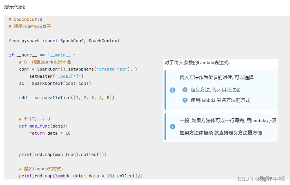Click the 如果方法体复杂 note text
The width and height of the screenshot is (290, 185).
coord(221,133)
